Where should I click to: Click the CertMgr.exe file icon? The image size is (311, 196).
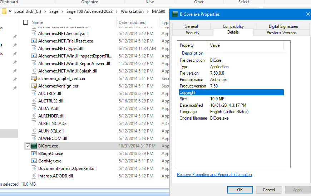pos(34,161)
